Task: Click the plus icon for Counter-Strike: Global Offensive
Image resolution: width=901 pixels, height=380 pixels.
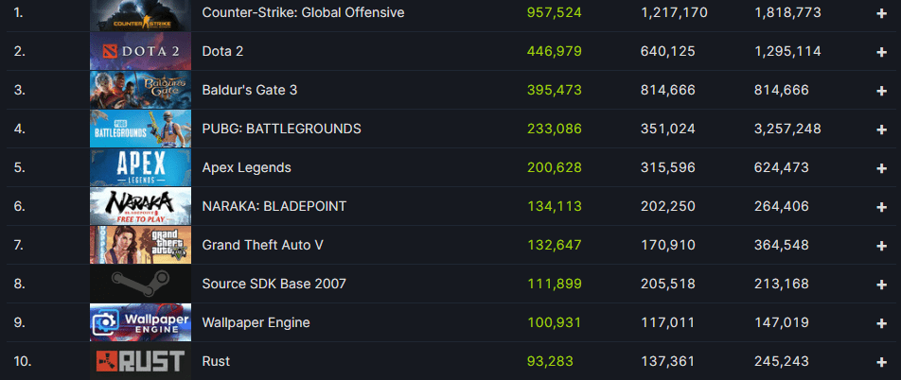Action: pyautogui.click(x=881, y=13)
